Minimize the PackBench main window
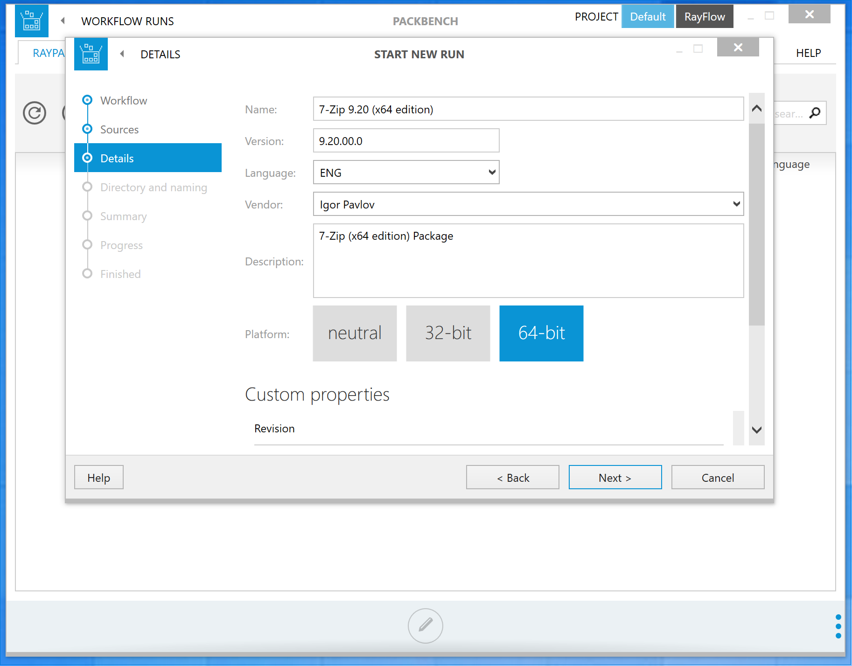The width and height of the screenshot is (852, 666). coord(751,18)
